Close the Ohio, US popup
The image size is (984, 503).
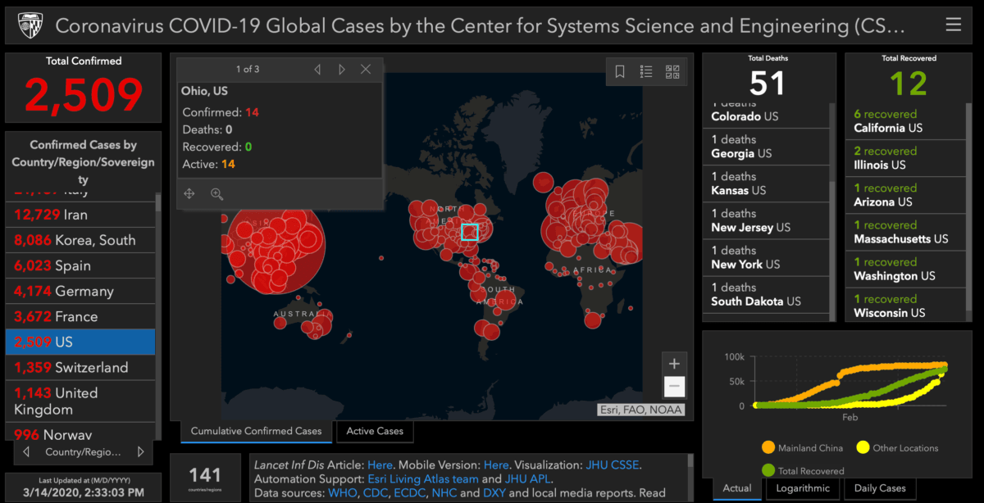tap(366, 70)
